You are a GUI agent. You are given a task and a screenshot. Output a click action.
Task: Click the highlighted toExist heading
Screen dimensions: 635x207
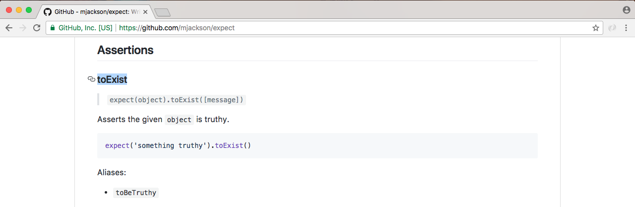click(112, 79)
